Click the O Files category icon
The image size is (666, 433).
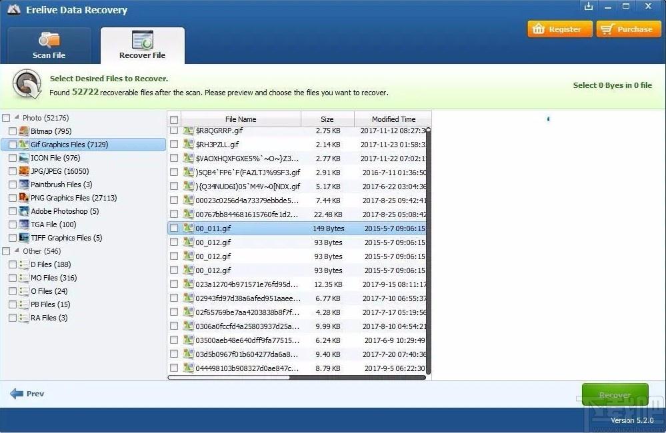pyautogui.click(x=24, y=291)
